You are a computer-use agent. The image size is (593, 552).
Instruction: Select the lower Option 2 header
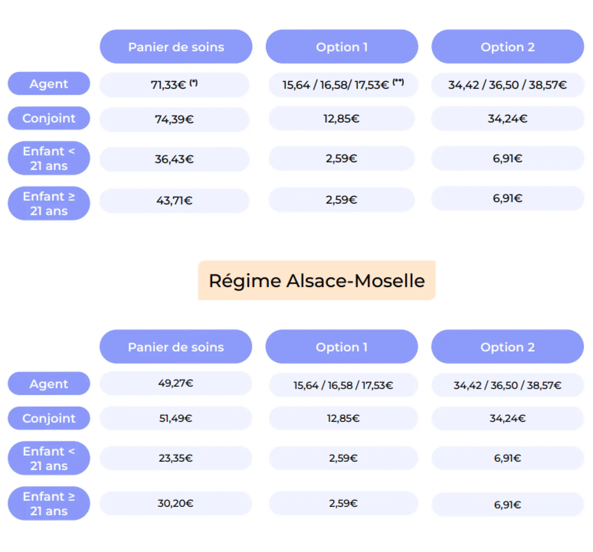tap(508, 347)
